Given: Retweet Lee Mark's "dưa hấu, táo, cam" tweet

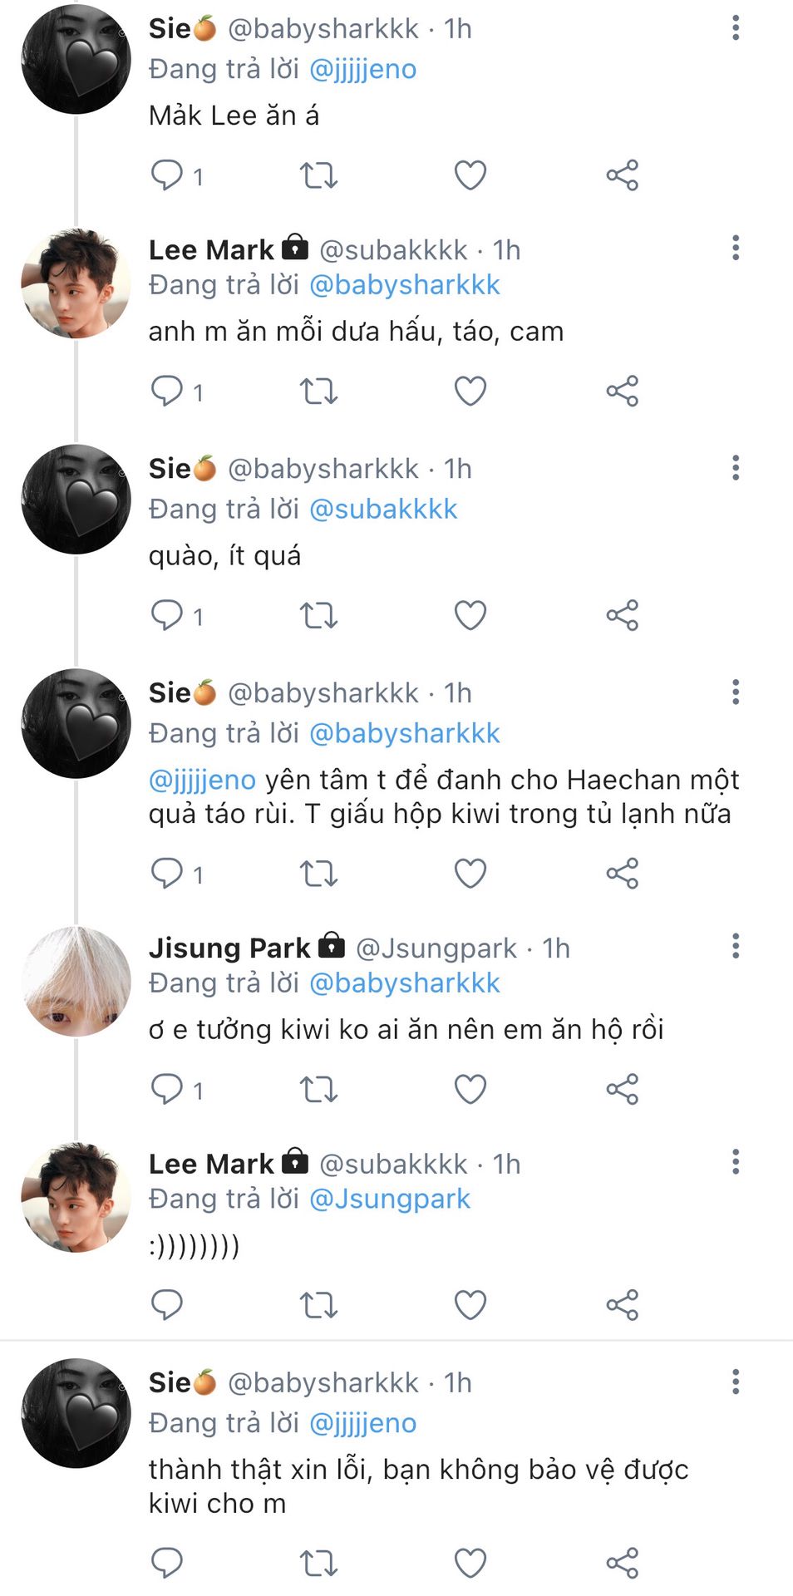Looking at the screenshot, I should (318, 392).
